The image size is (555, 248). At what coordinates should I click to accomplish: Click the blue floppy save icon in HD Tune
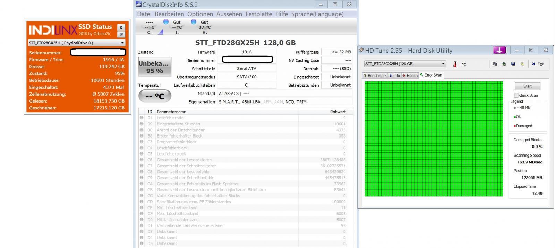click(513, 64)
